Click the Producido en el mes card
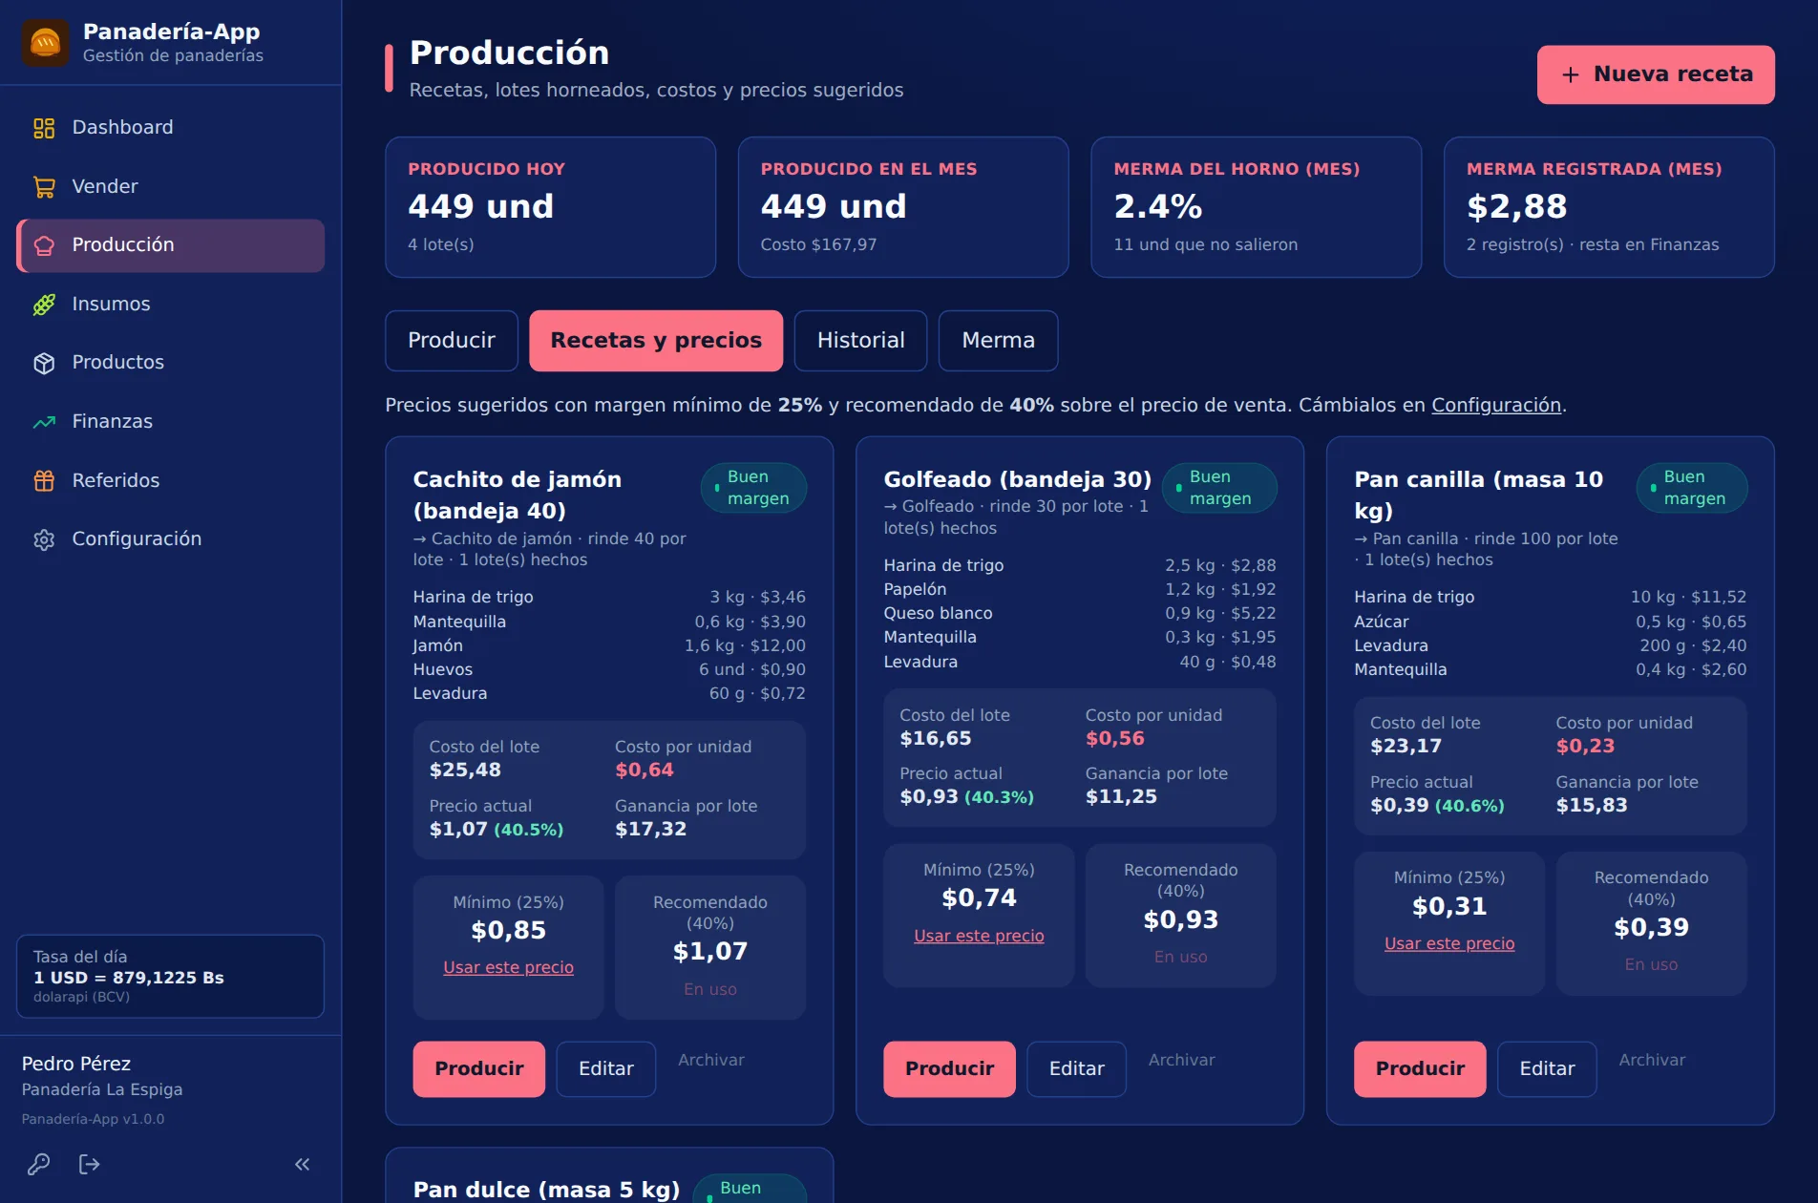The width and height of the screenshot is (1818, 1203). pos(903,207)
